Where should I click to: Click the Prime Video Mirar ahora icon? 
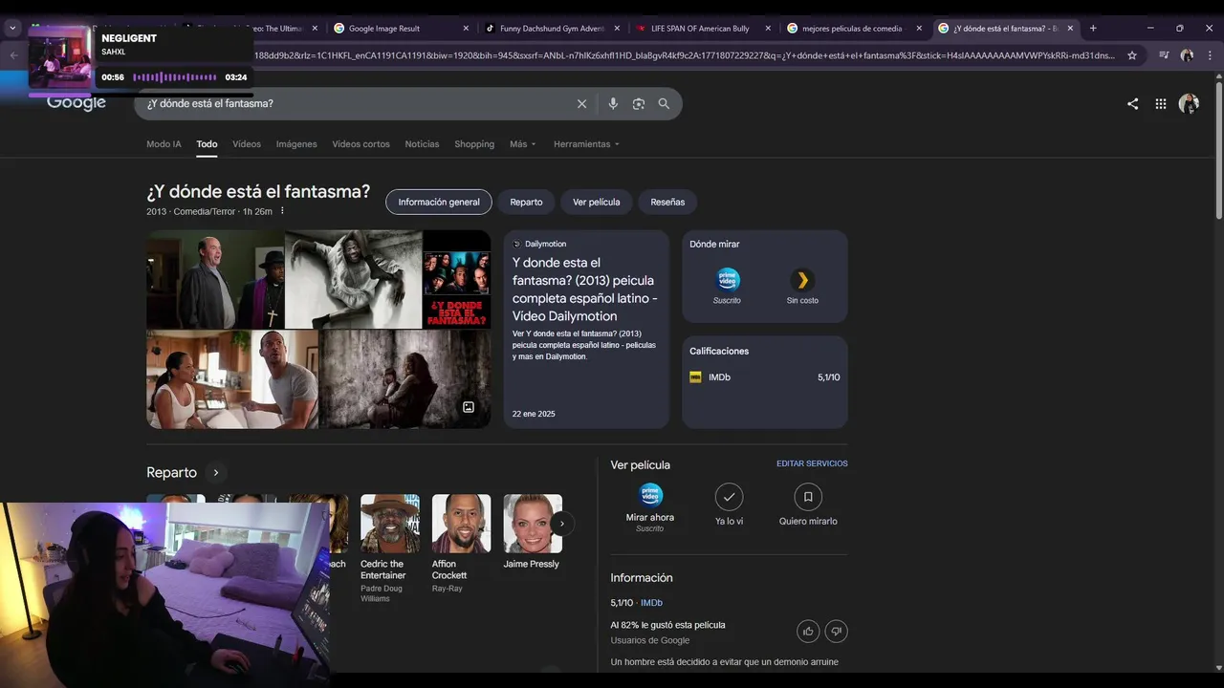pos(650,495)
